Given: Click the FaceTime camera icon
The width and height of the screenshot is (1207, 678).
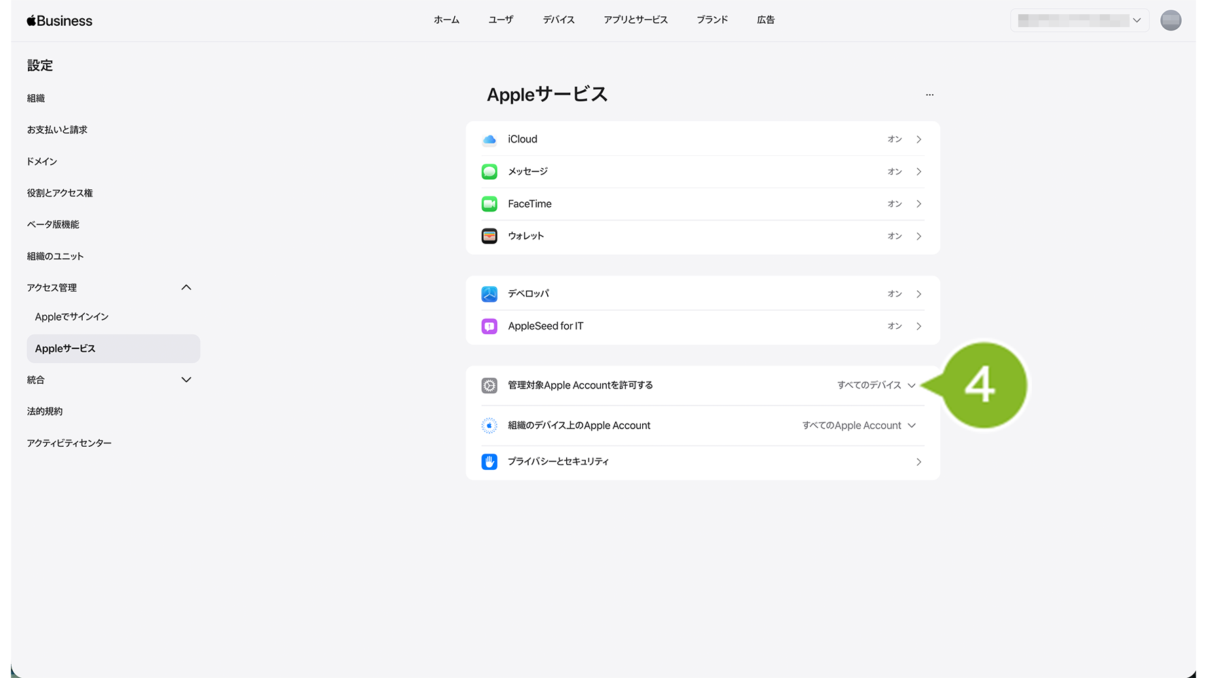Looking at the screenshot, I should (x=489, y=204).
